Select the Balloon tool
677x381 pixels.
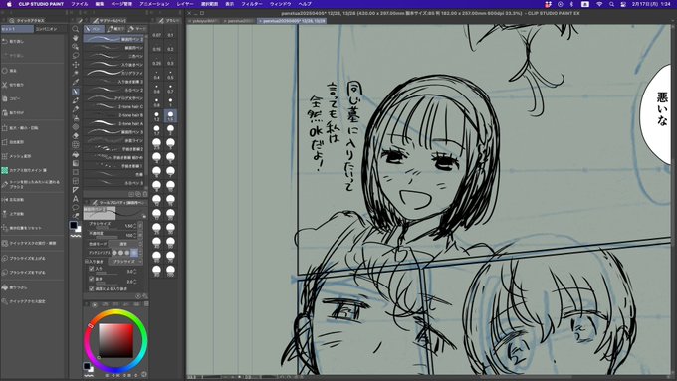(x=76, y=208)
